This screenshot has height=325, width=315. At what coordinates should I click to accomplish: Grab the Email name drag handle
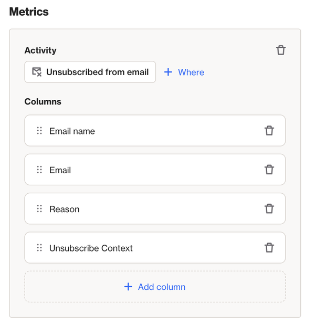[x=39, y=131]
